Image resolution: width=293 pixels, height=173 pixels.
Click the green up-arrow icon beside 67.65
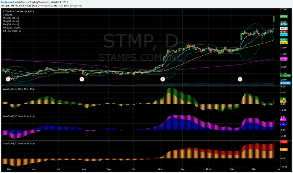click(x=24, y=6)
